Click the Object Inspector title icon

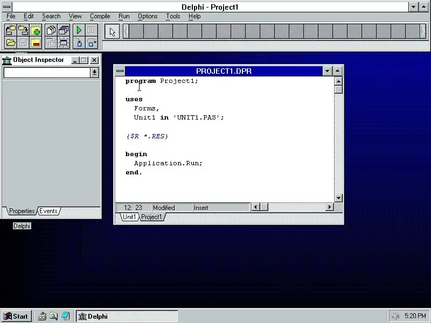point(7,60)
